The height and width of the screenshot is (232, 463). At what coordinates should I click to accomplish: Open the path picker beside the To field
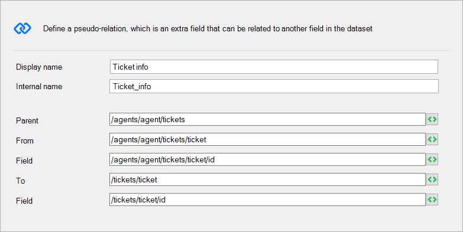pyautogui.click(x=432, y=179)
